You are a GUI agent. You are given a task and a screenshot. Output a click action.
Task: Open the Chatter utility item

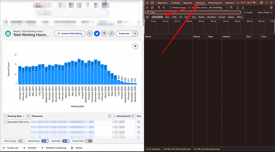(29, 148)
